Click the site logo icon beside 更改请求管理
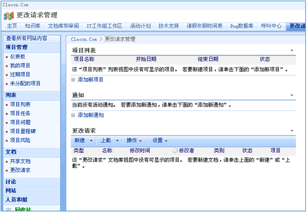Image resolution: width=307 pixels, height=212 pixels. click(x=8, y=14)
